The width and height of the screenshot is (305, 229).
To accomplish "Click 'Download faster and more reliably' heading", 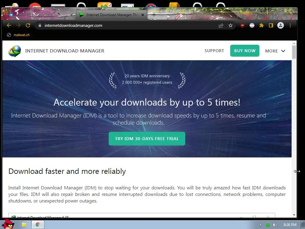I will (67, 171).
